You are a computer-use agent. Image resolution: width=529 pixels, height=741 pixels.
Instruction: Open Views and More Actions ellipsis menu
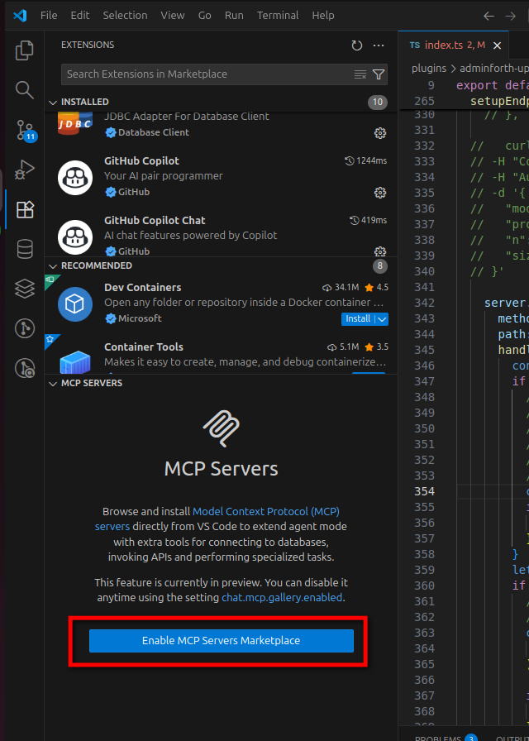379,45
